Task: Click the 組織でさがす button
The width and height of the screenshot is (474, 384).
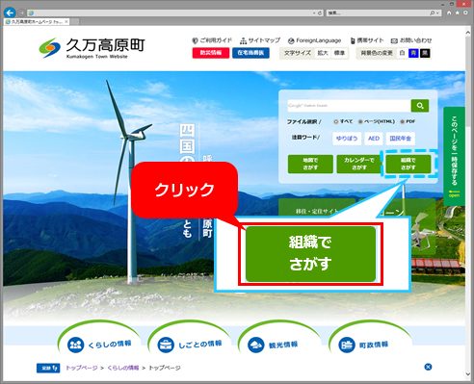Action: pyautogui.click(x=408, y=164)
